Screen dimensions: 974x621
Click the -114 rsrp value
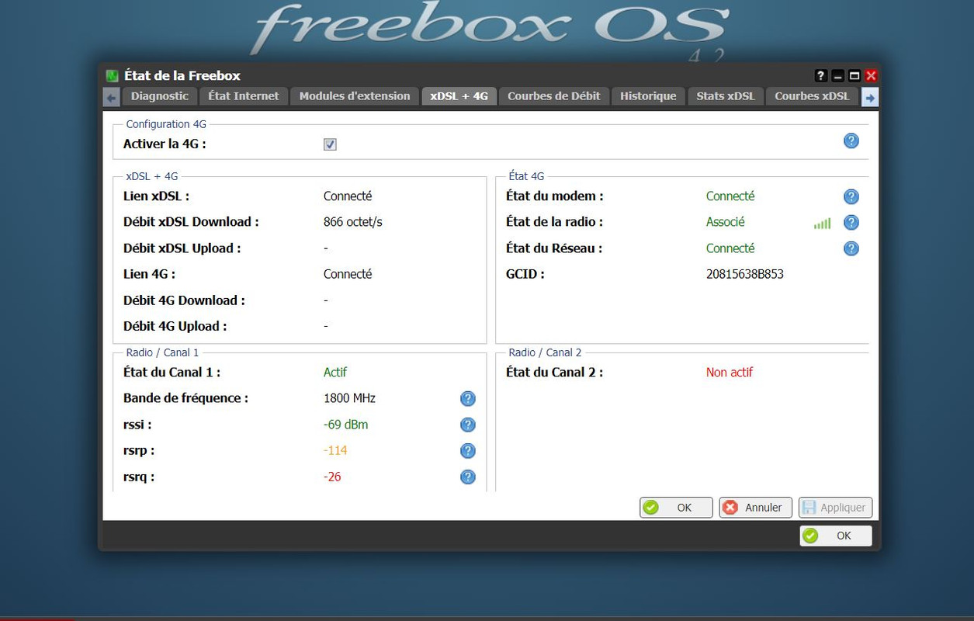(x=335, y=450)
